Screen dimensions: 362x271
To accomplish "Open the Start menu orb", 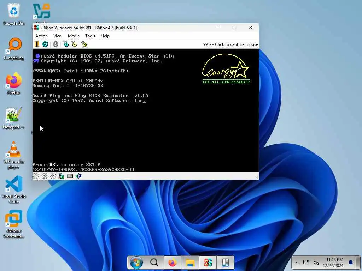I will coord(136,263).
